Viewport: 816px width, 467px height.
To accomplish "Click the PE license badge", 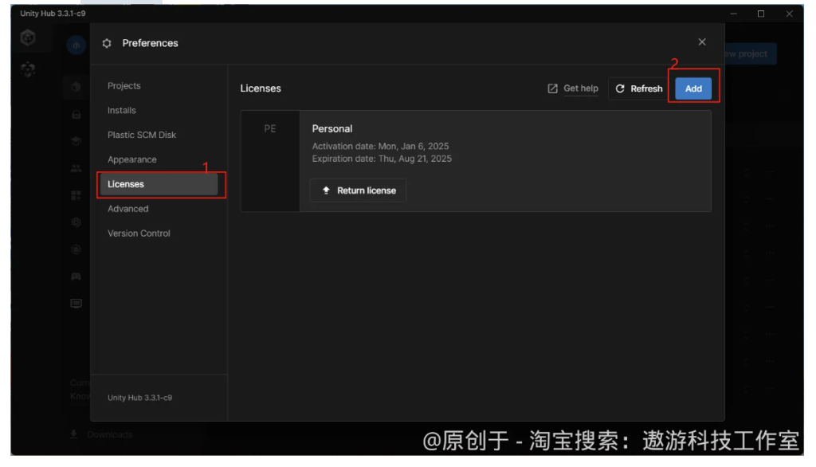I will (270, 128).
